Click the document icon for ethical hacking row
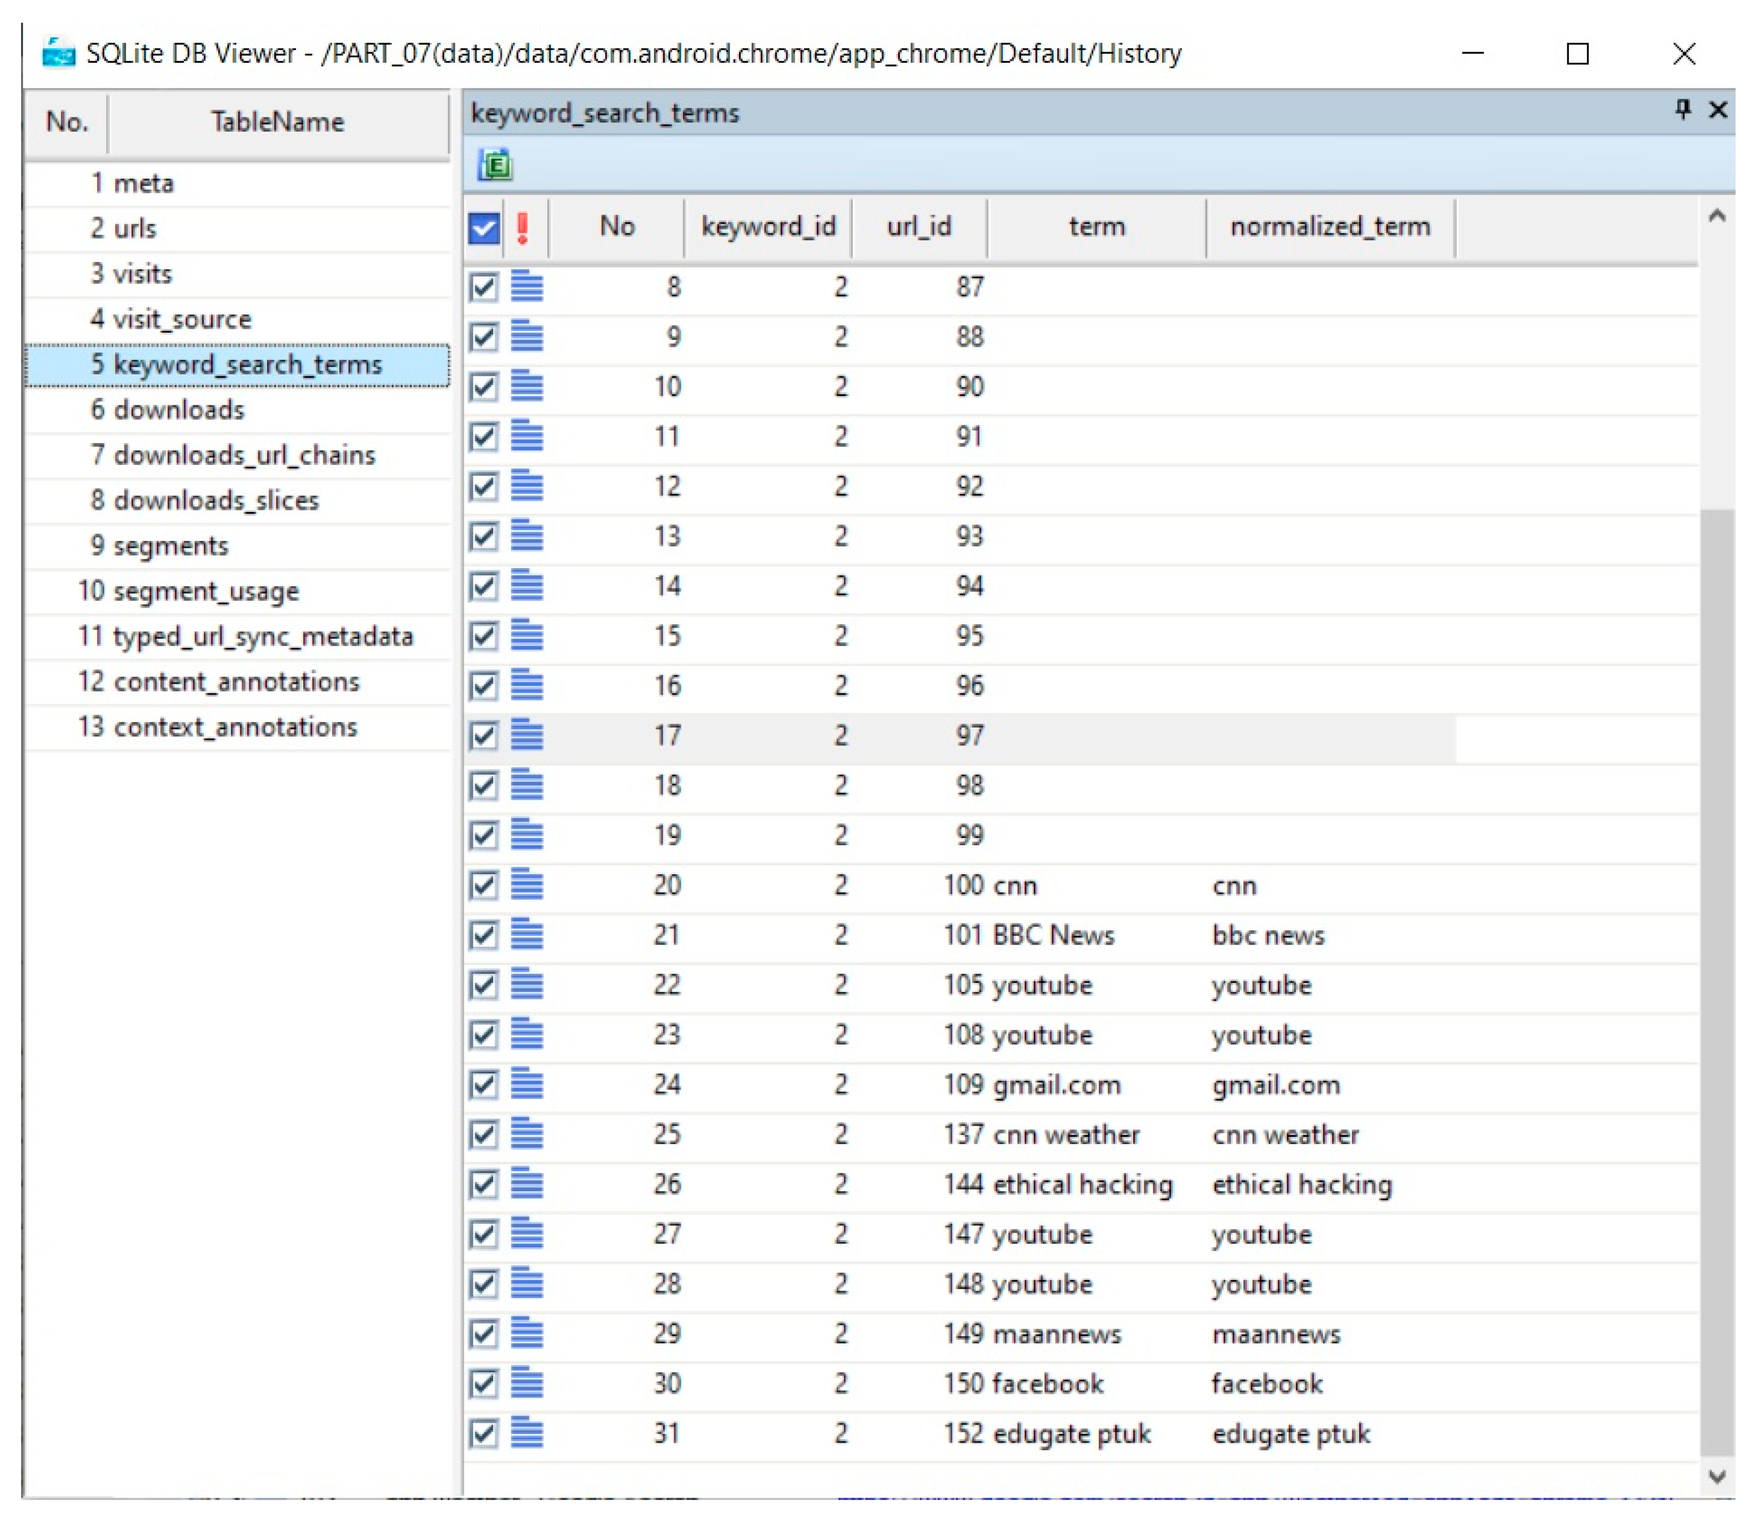The height and width of the screenshot is (1520, 1755). tap(526, 1184)
